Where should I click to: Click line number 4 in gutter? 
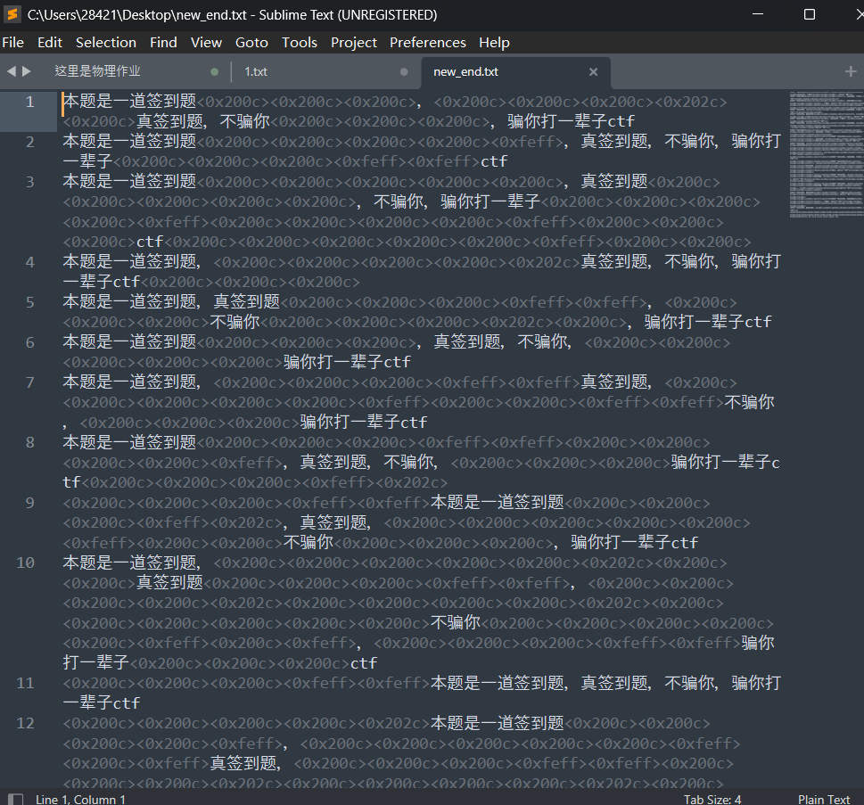tap(29, 262)
